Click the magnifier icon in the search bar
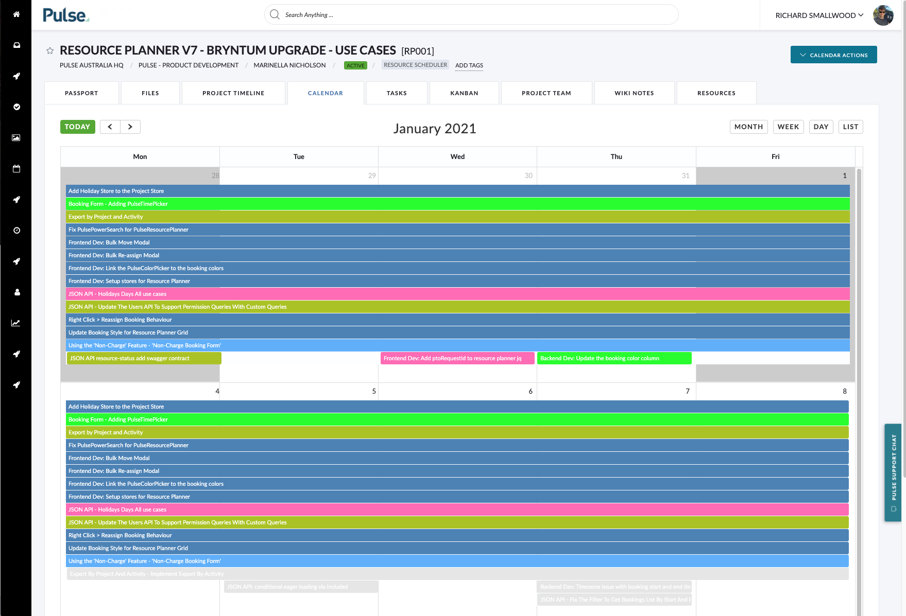The height and width of the screenshot is (616, 906). [x=275, y=14]
